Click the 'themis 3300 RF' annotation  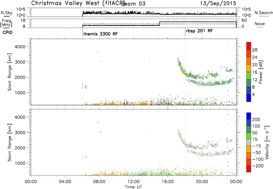click(101, 34)
